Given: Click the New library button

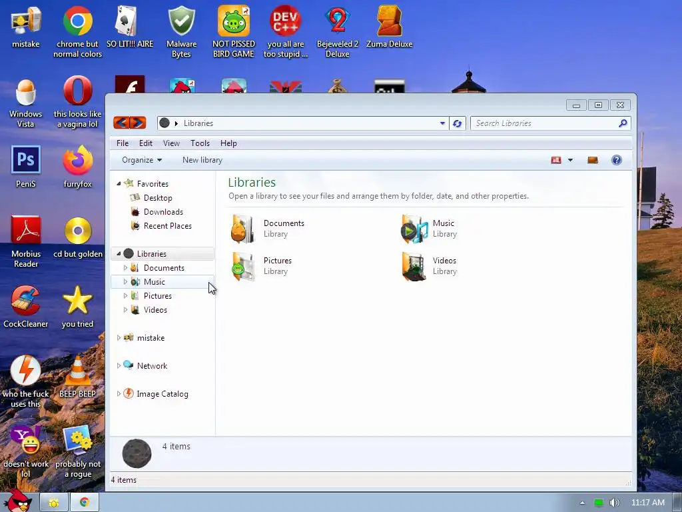Looking at the screenshot, I should click(202, 160).
